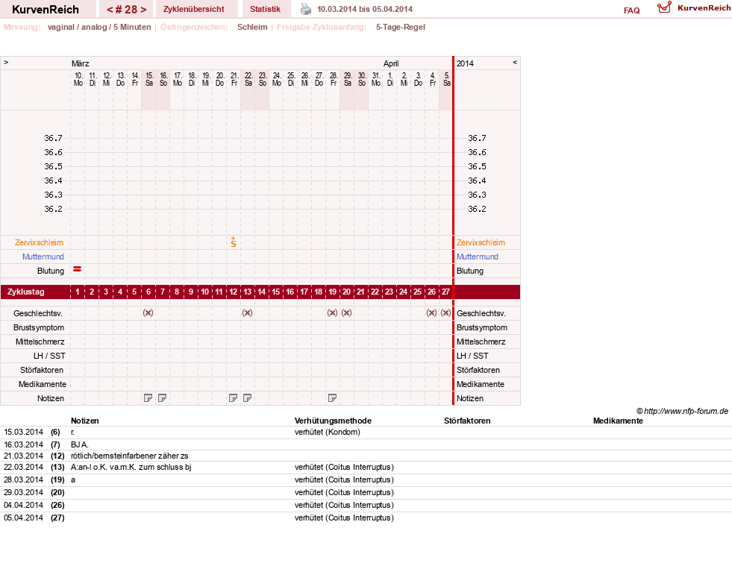The width and height of the screenshot is (732, 569).
Task: Click intercourse marker on cycle day 27
Action: tap(445, 313)
